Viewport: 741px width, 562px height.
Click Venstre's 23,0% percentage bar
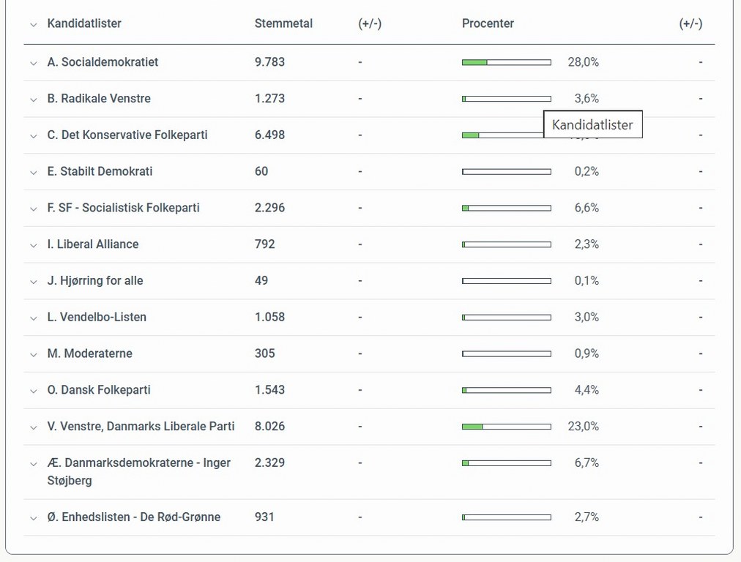(506, 427)
